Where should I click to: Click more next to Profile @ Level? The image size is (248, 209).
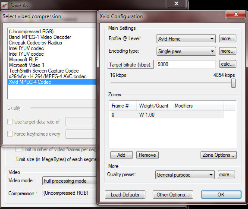[228, 38]
